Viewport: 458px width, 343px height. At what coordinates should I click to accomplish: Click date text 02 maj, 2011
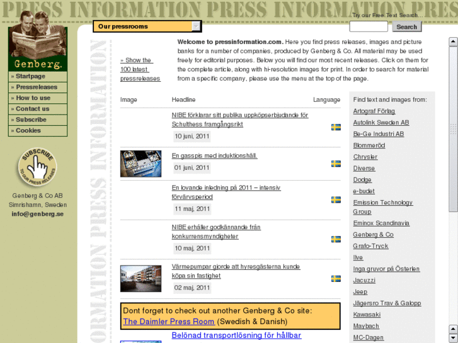click(x=192, y=288)
